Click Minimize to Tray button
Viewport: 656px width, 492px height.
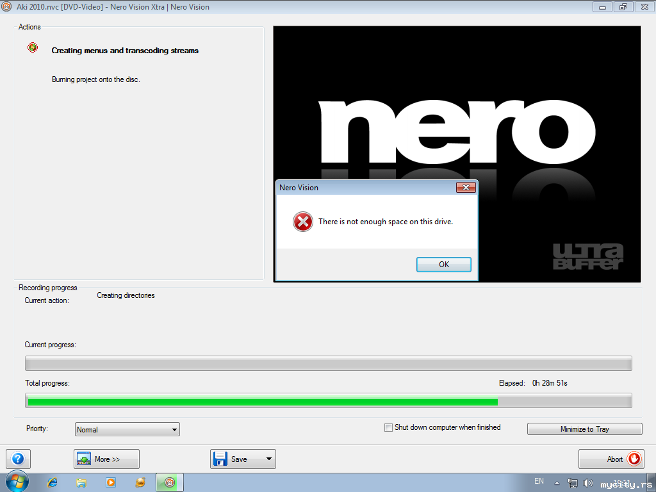[584, 429]
